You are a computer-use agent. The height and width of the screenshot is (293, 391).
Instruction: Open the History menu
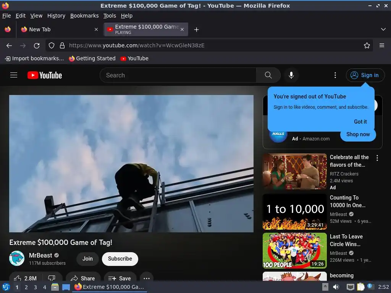(x=56, y=16)
